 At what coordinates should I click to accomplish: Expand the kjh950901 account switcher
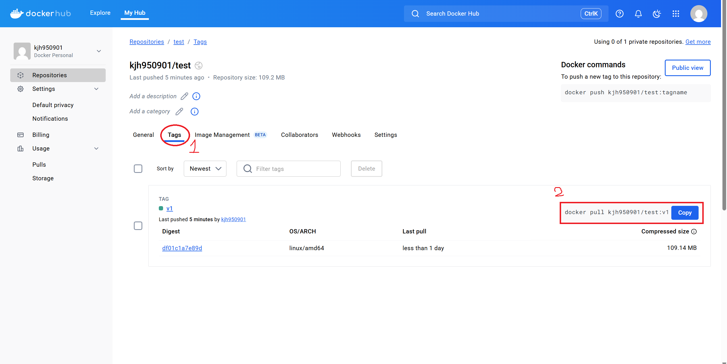tap(99, 51)
